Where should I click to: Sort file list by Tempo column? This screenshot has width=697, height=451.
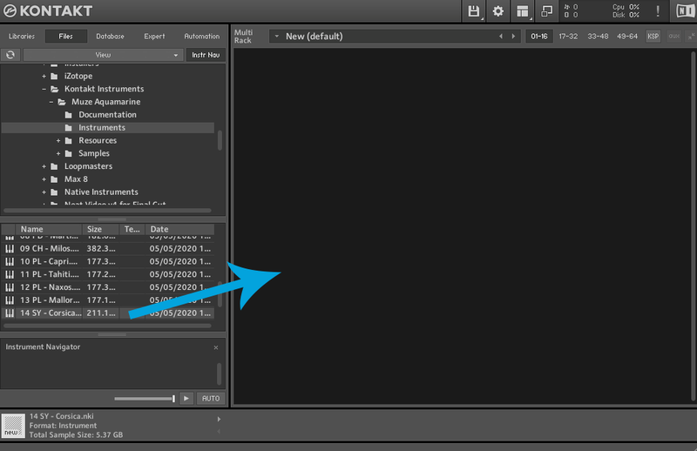[132, 229]
